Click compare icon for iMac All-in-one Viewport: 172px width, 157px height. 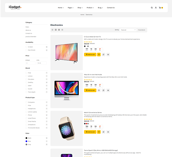(103, 90)
